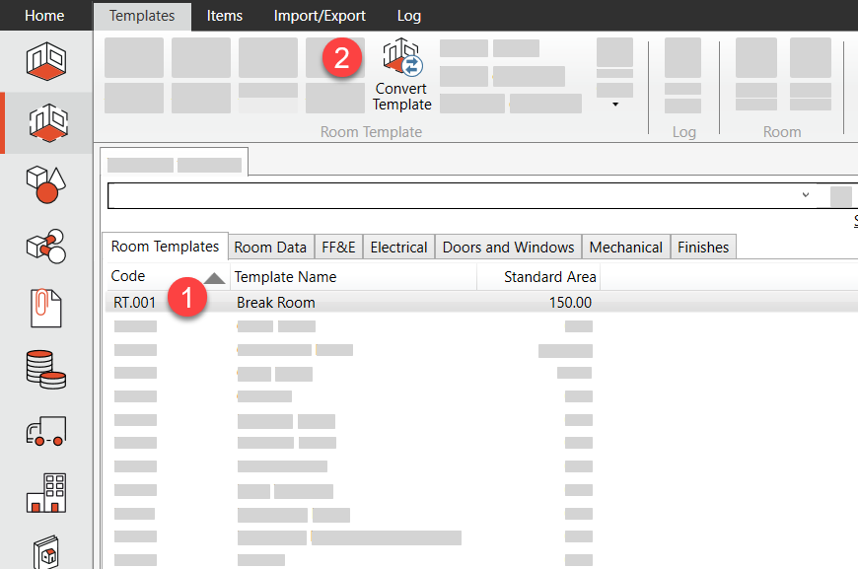Screen dimensions: 858x569
Task: Switch to the Room Data tab
Action: point(270,248)
